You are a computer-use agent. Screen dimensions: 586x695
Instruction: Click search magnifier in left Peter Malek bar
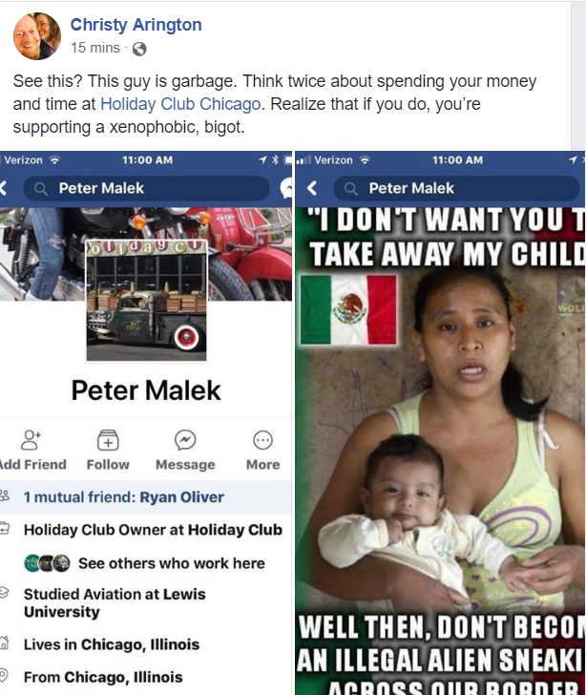pos(41,189)
